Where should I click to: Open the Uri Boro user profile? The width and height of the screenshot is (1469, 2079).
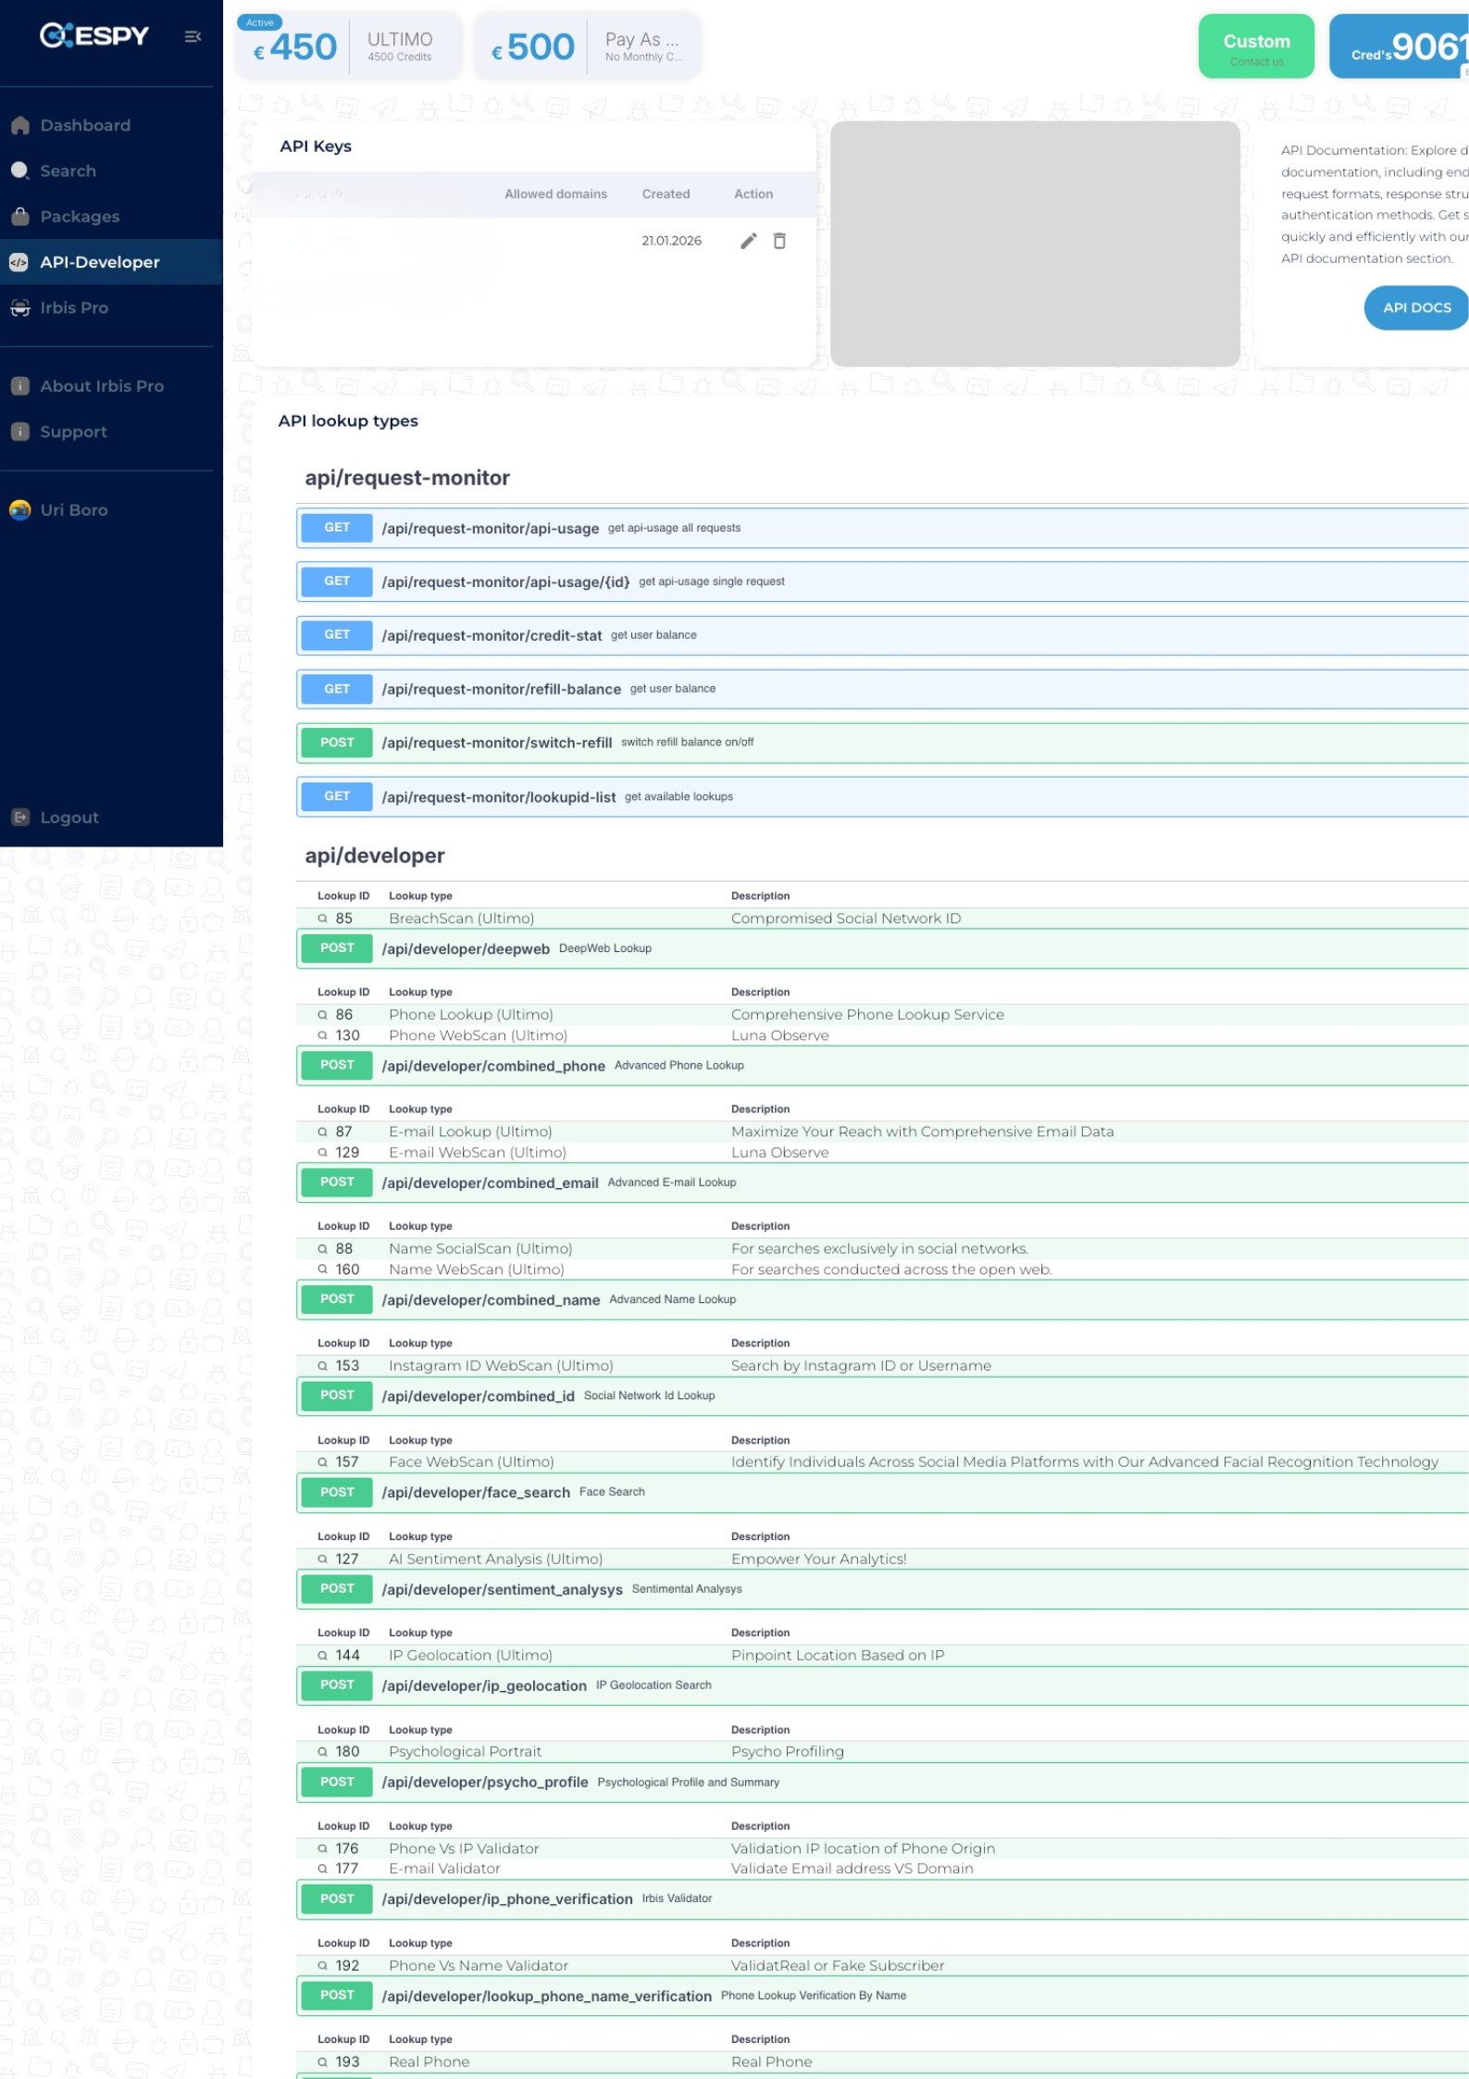point(111,510)
